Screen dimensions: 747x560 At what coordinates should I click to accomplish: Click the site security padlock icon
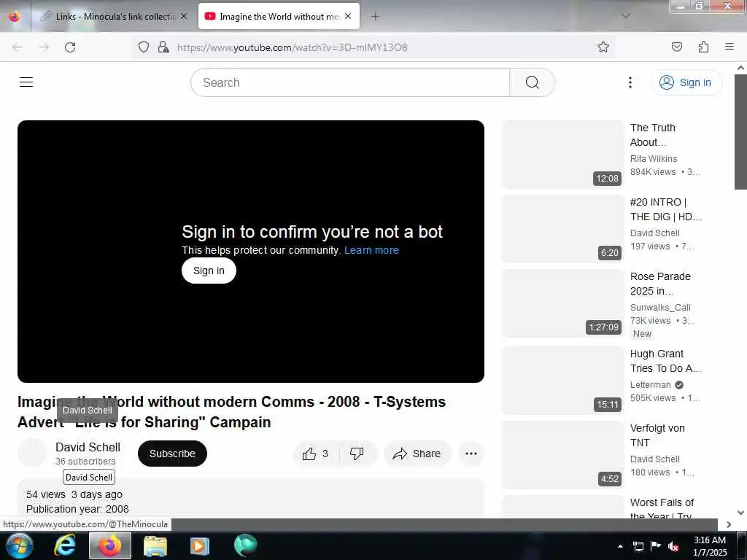point(163,47)
